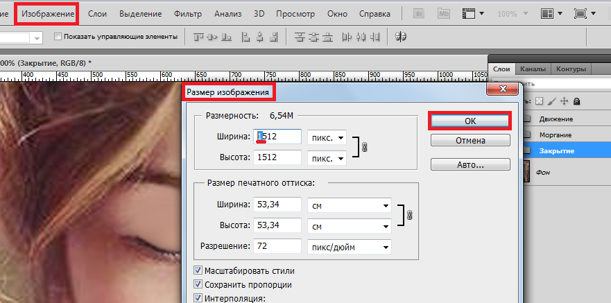Align top edges of layers
611x303 pixels.
coord(199,37)
